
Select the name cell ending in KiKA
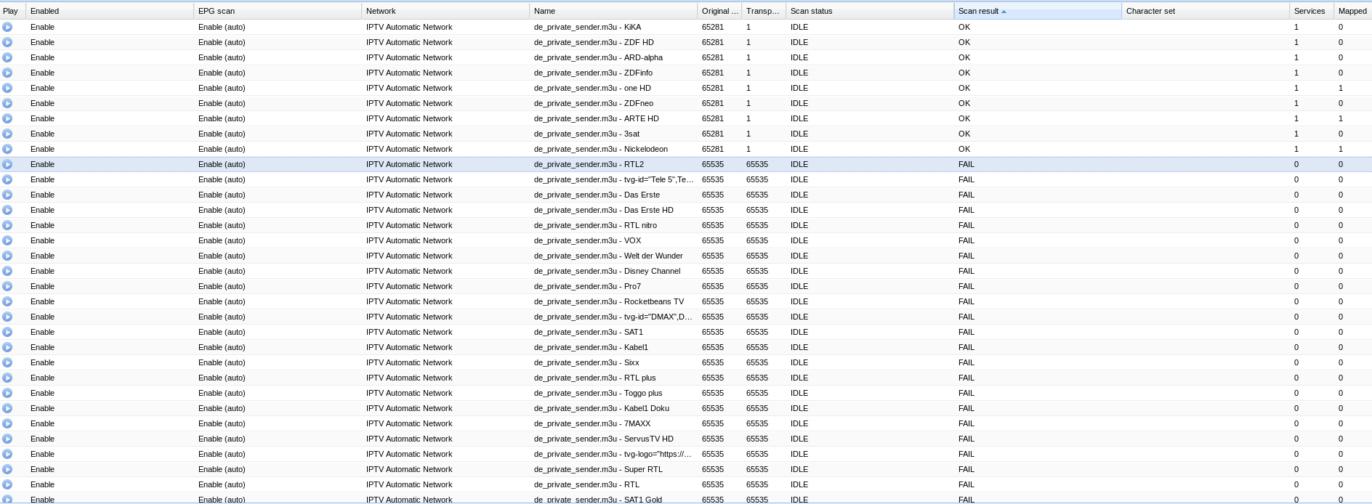613,27
